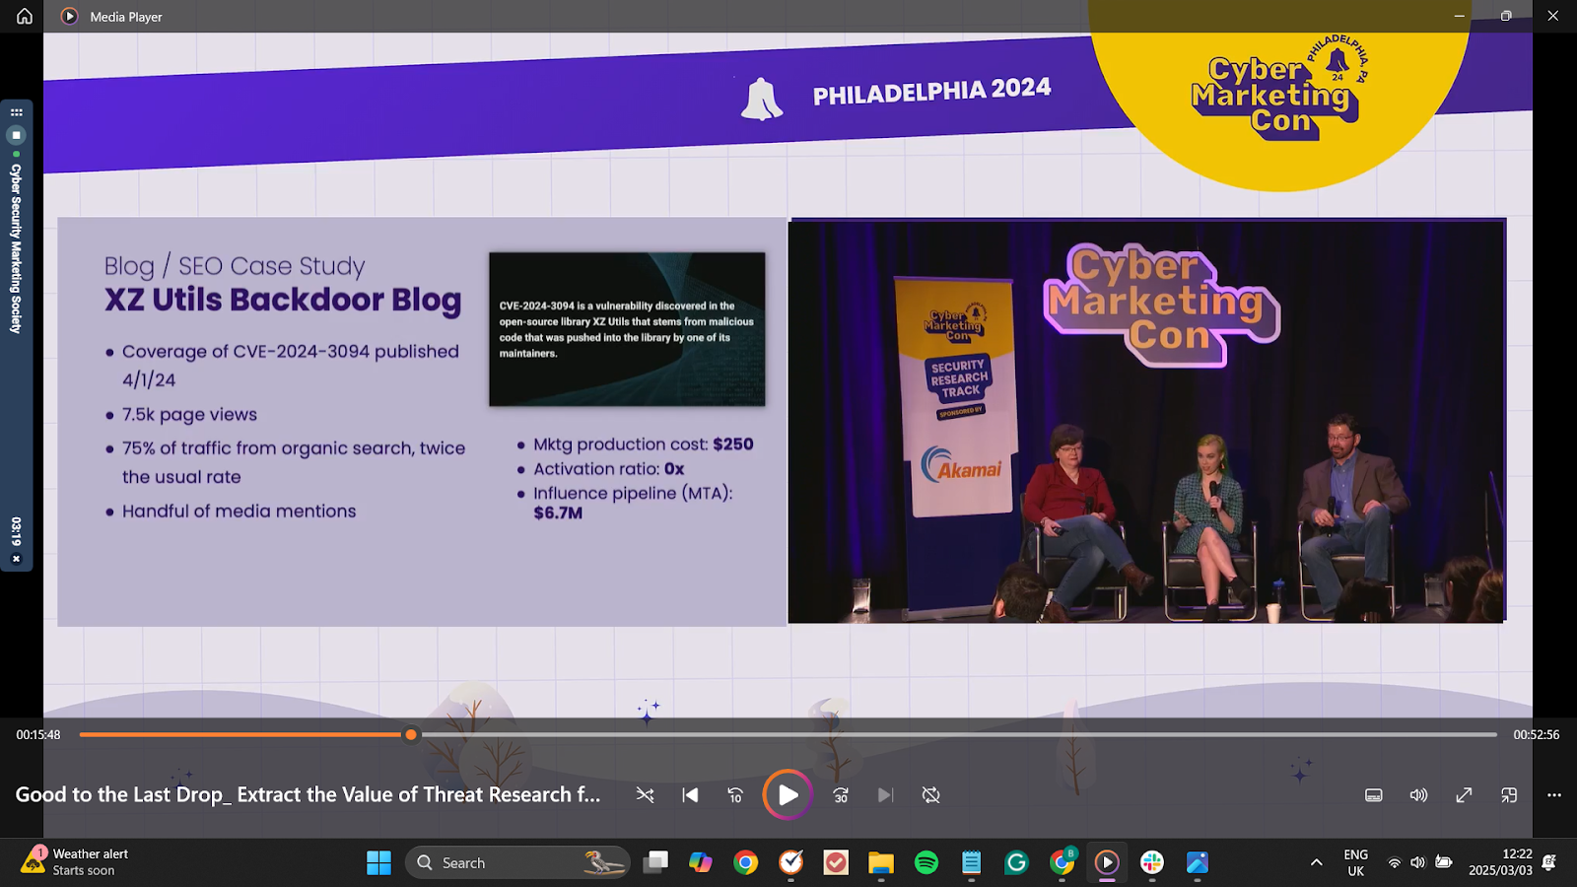
Task: Click the taskbar Search box
Action: coord(517,862)
